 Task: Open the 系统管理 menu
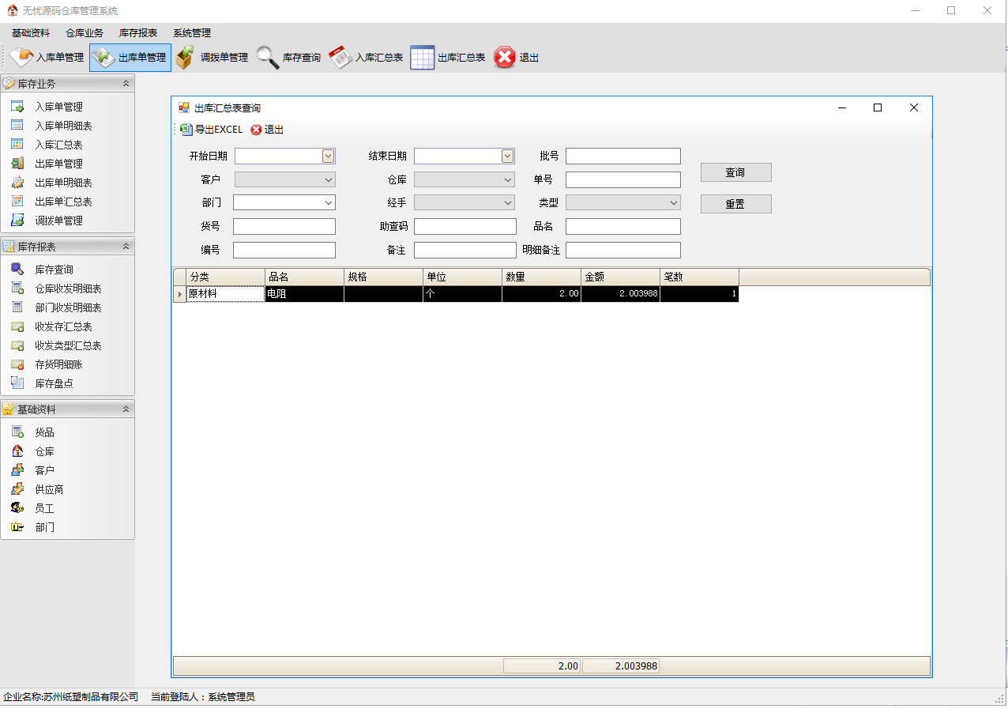pyautogui.click(x=192, y=33)
